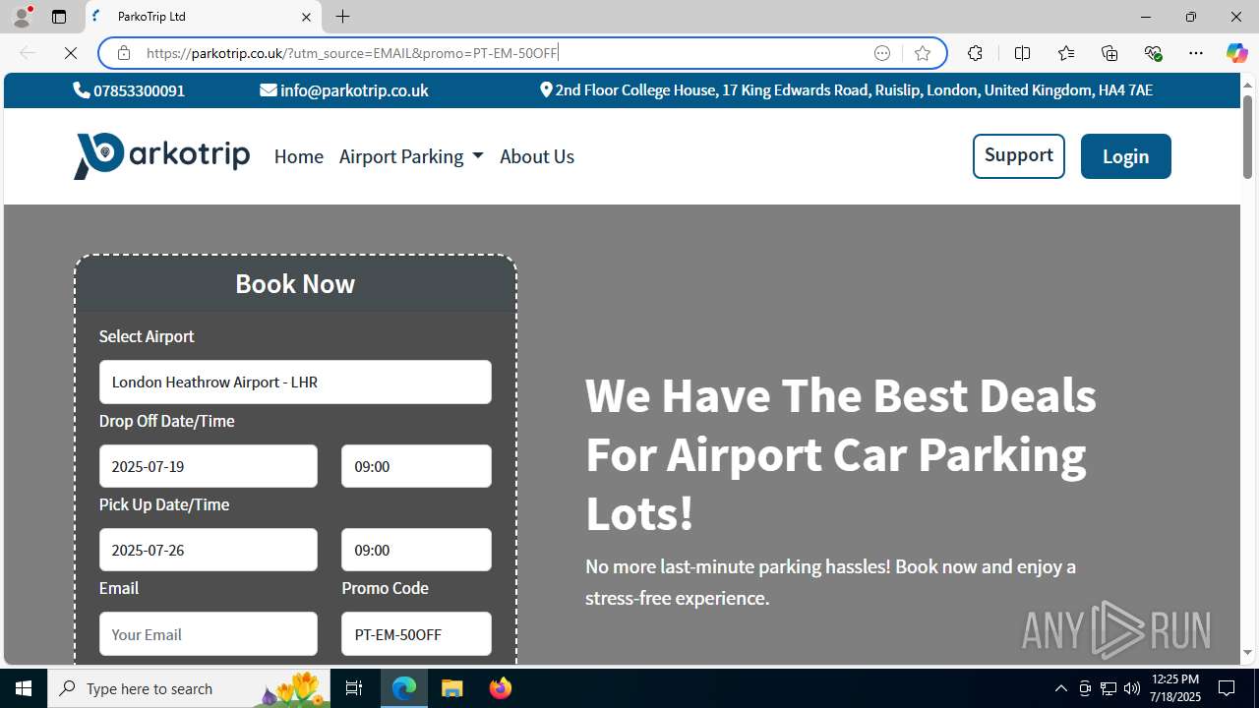Open the Copilot sidebar
Screen dimensions: 1259x708
[x=1236, y=53]
